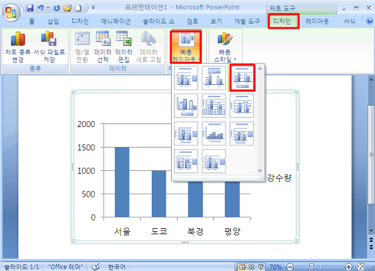This screenshot has width=375, height=271.
Task: Click the 강수량 legend entry
Action: [279, 178]
